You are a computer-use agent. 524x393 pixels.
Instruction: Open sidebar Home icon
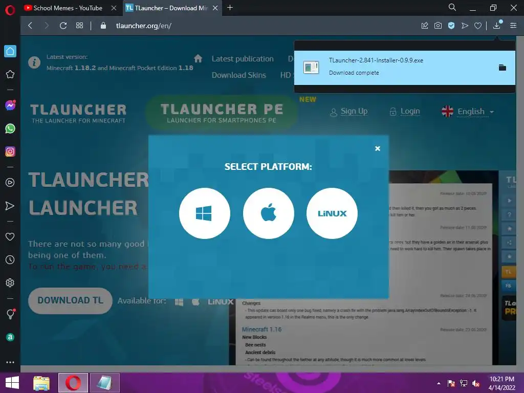click(10, 51)
